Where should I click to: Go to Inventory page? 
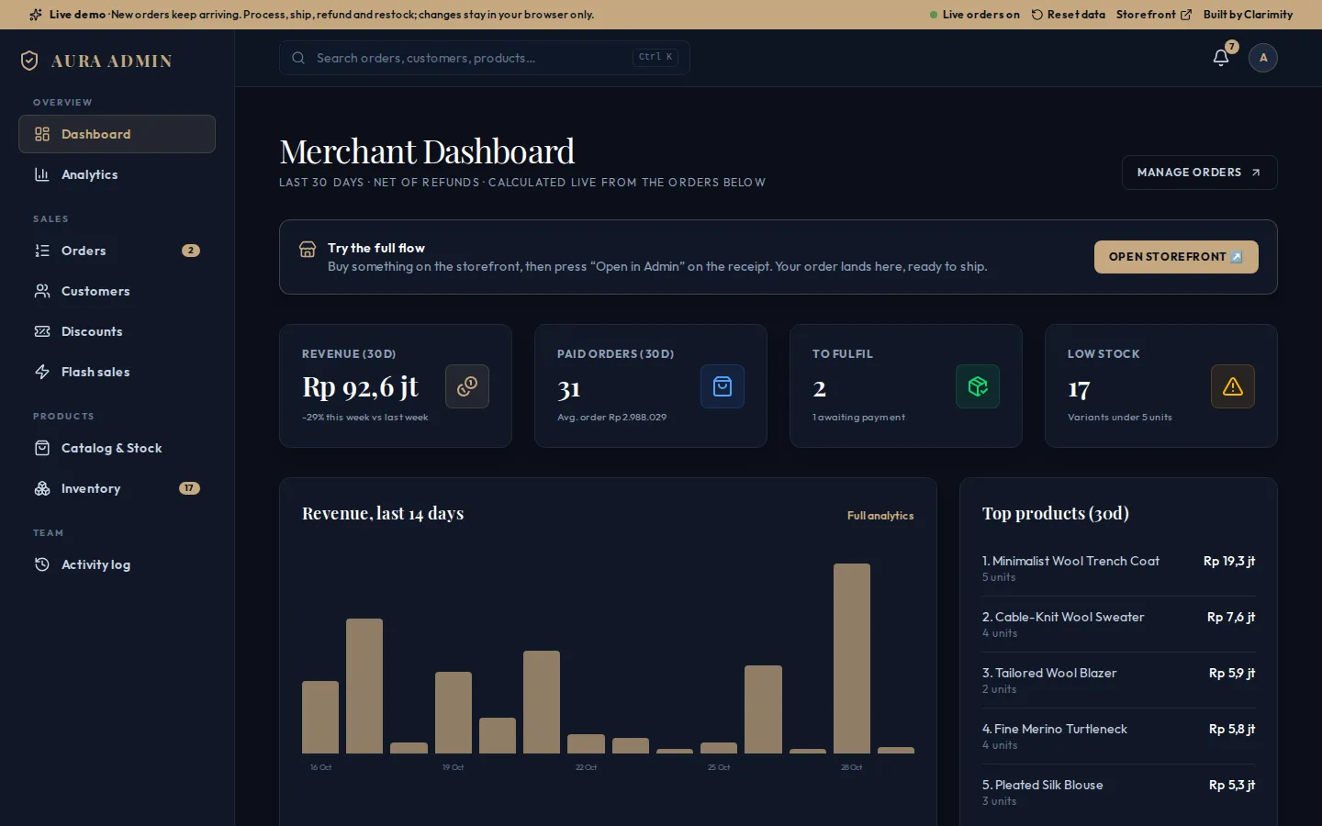[117, 488]
